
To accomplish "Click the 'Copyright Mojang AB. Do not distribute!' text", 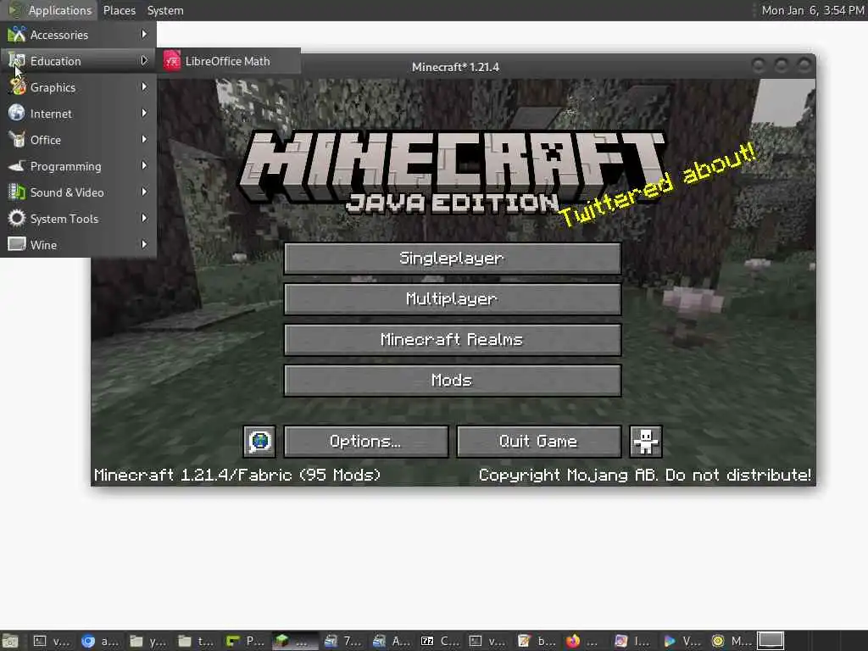I will click(x=645, y=475).
